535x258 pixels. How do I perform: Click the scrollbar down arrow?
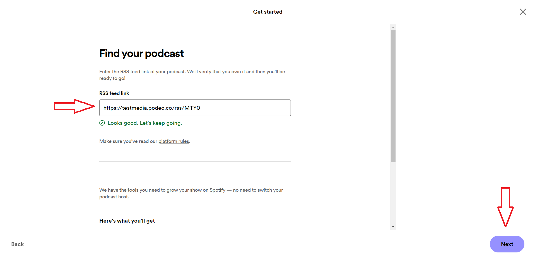click(393, 227)
